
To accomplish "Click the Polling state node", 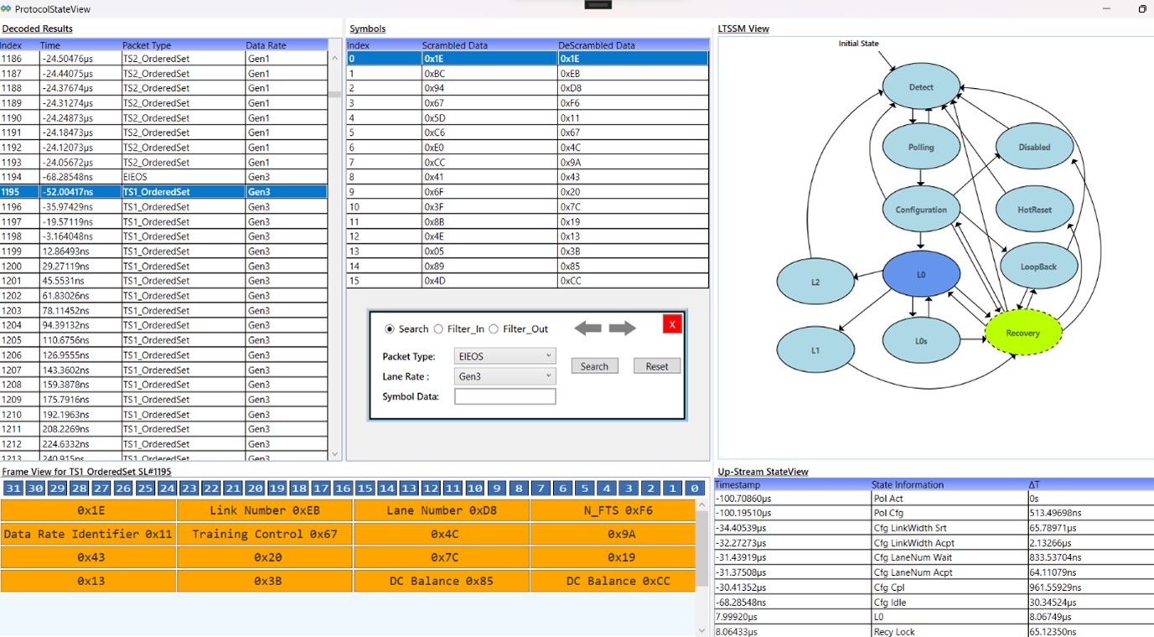I will point(919,147).
